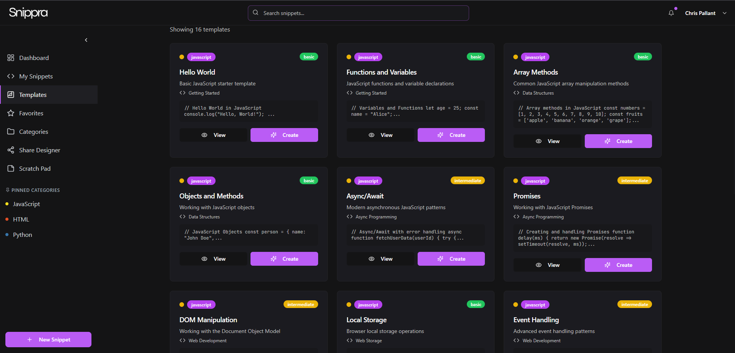Open pinned Python category
The width and height of the screenshot is (735, 353).
click(22, 235)
